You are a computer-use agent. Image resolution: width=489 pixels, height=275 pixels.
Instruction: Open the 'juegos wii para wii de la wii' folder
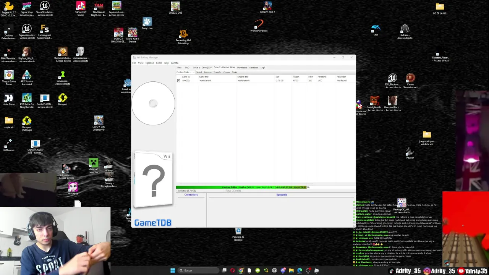pos(427,138)
